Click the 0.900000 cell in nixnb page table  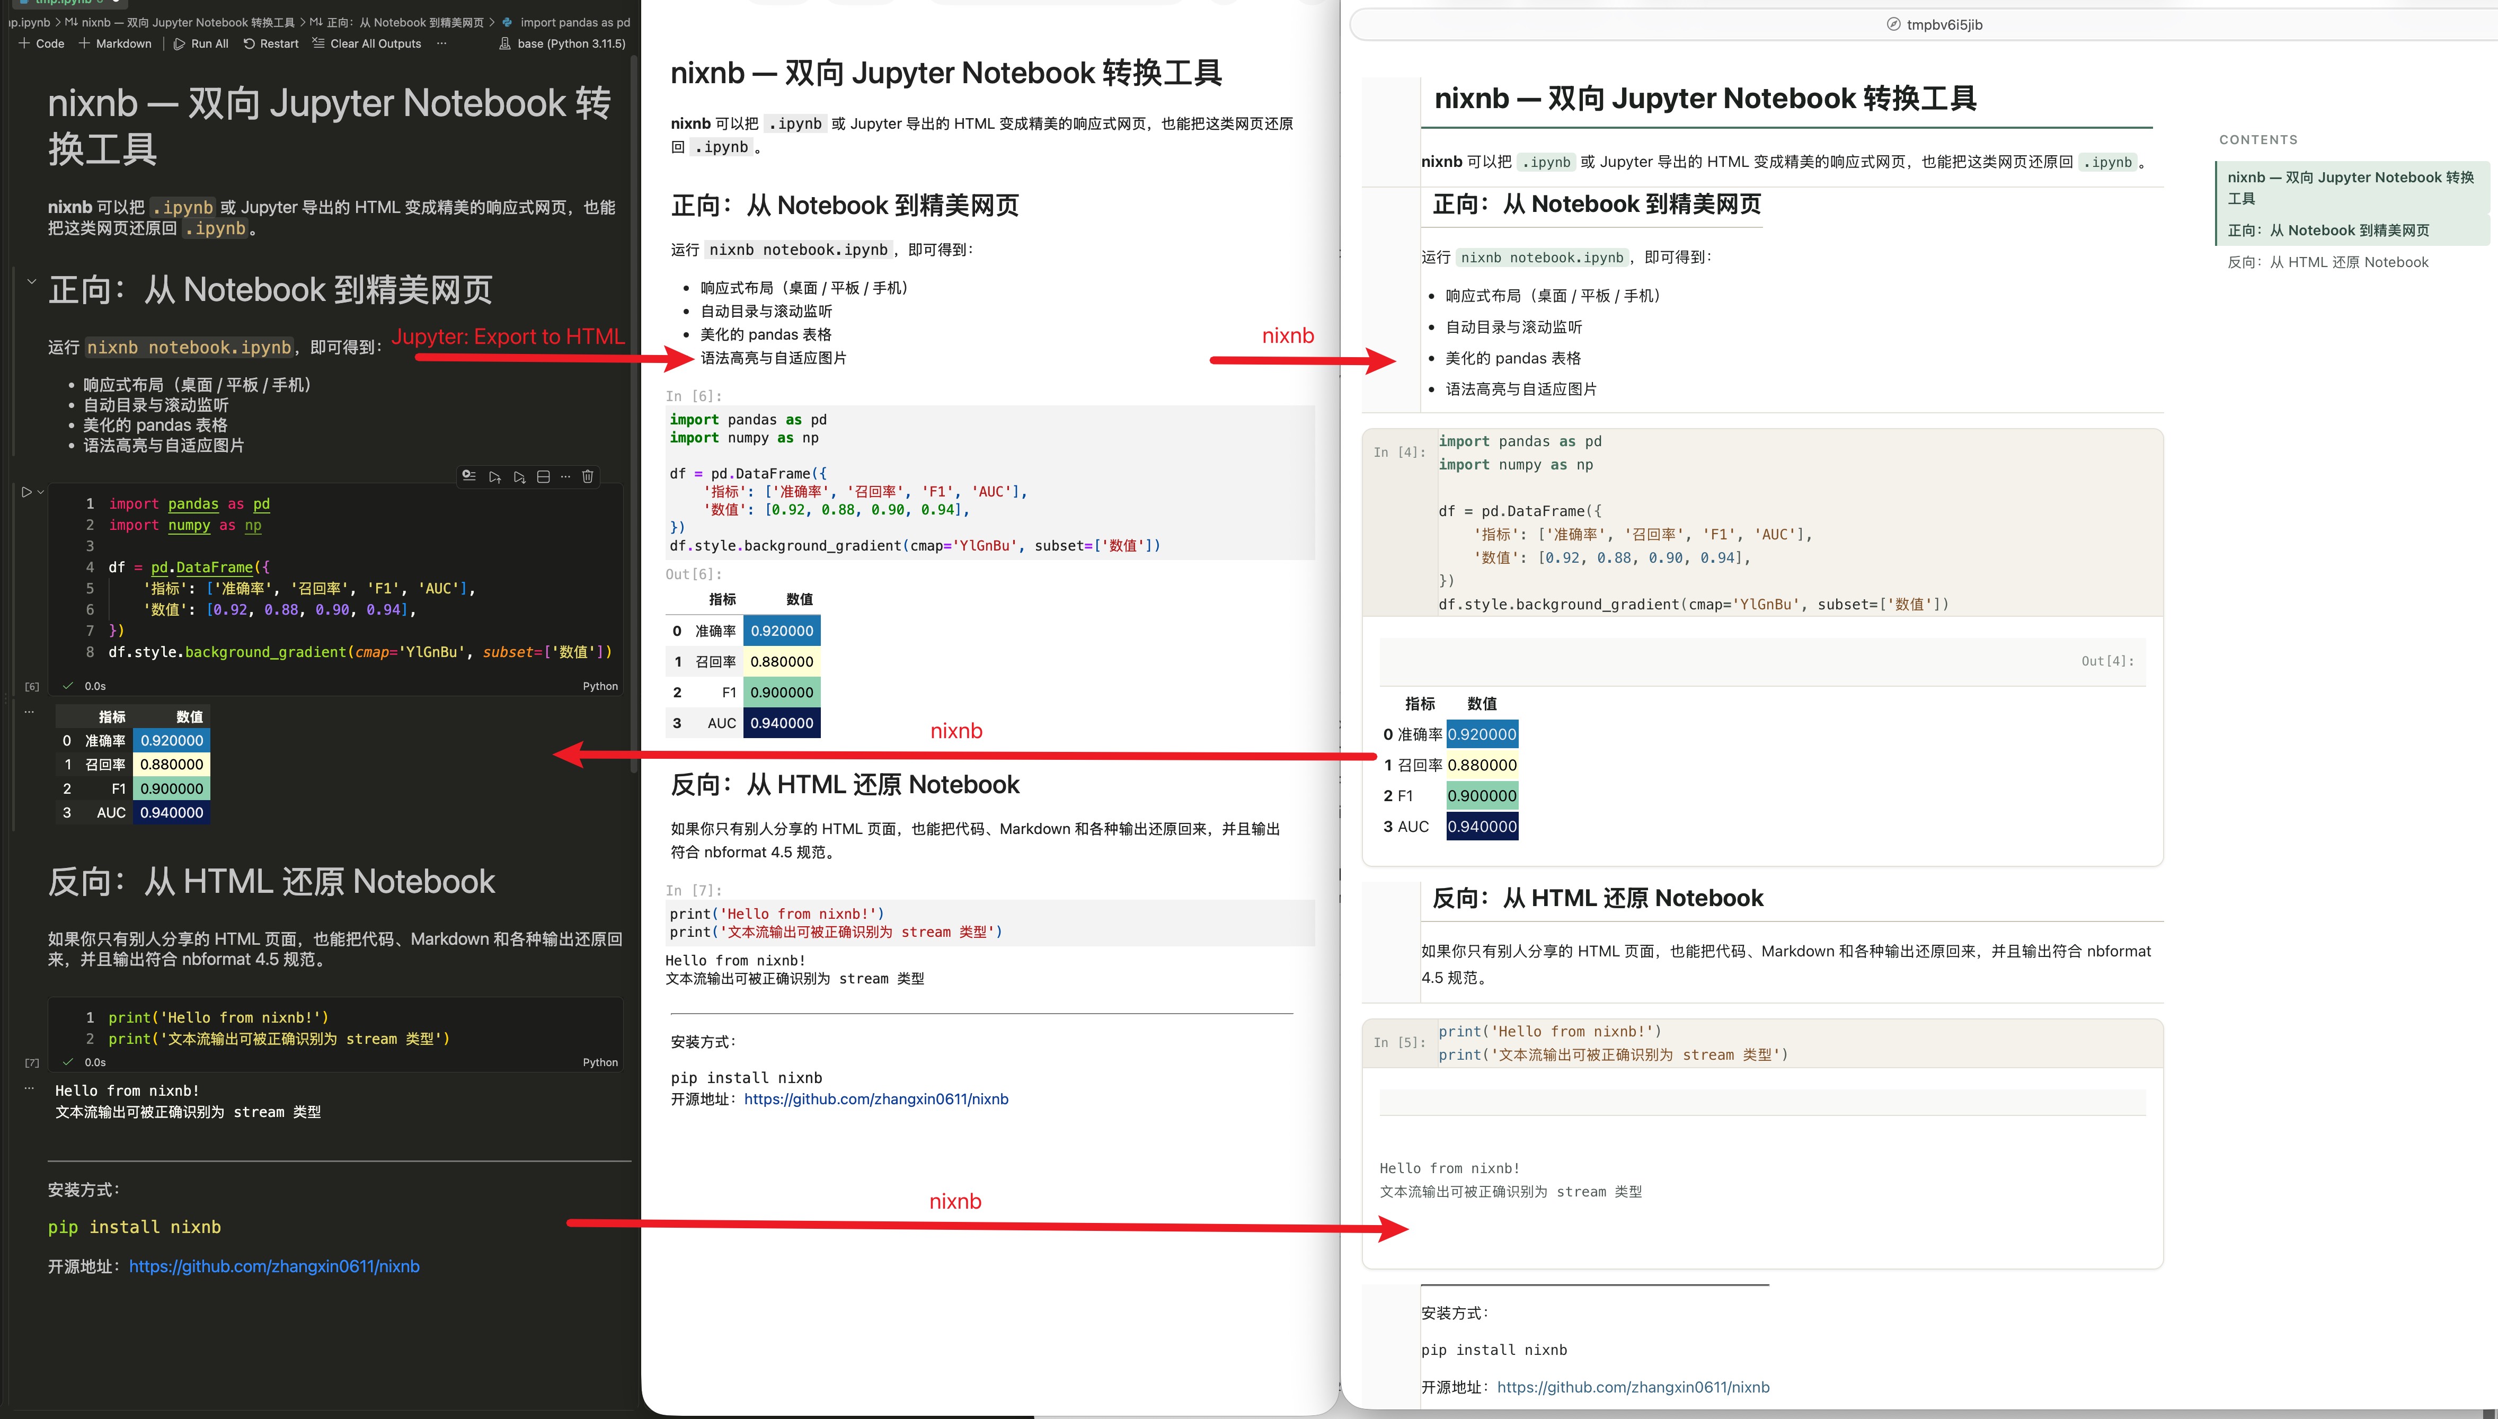pyautogui.click(x=1482, y=795)
